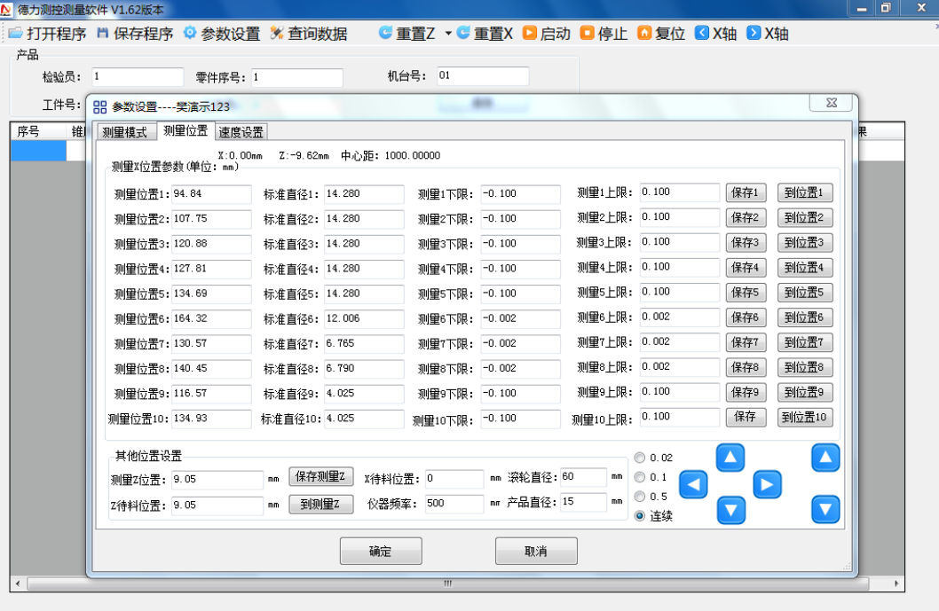Open the 重置Z dropdown arrow

click(448, 34)
